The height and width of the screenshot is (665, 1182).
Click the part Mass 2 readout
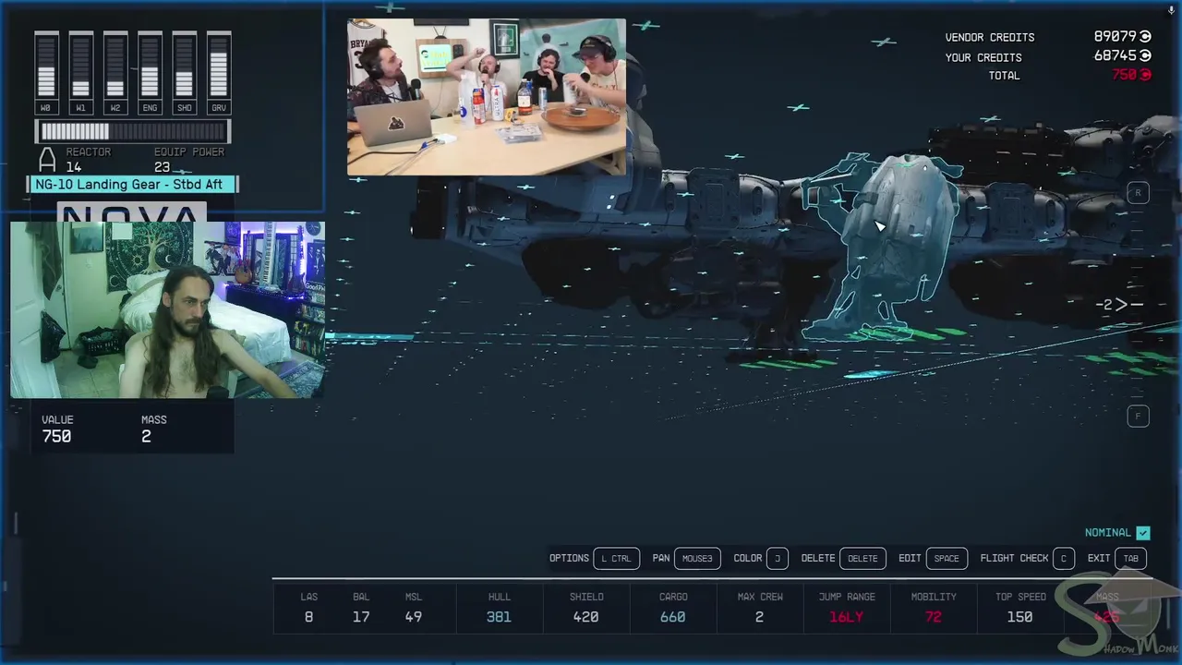pyautogui.click(x=146, y=437)
